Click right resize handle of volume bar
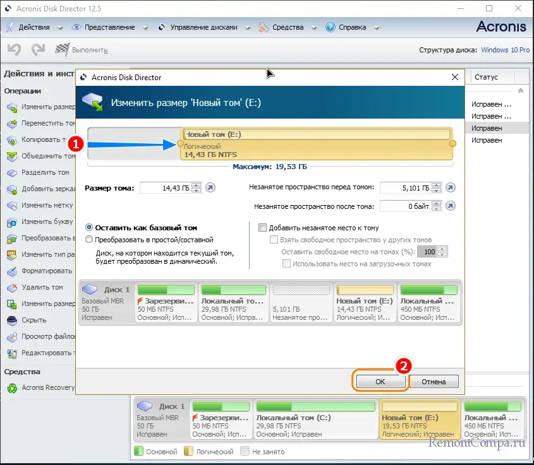 pyautogui.click(x=452, y=144)
